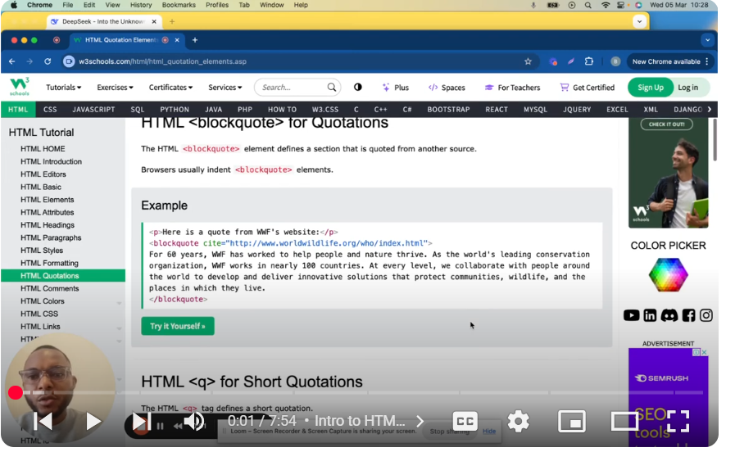Screen dimensions: 735x461
Task: Expand the HTML Colors submenu arrow
Action: (119, 303)
